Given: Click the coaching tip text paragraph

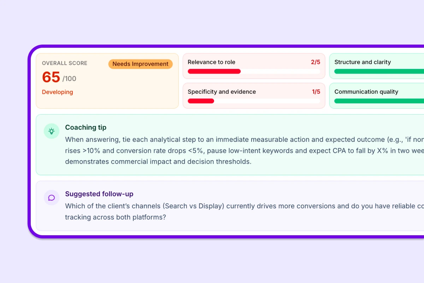Looking at the screenshot, I should click(x=212, y=150).
